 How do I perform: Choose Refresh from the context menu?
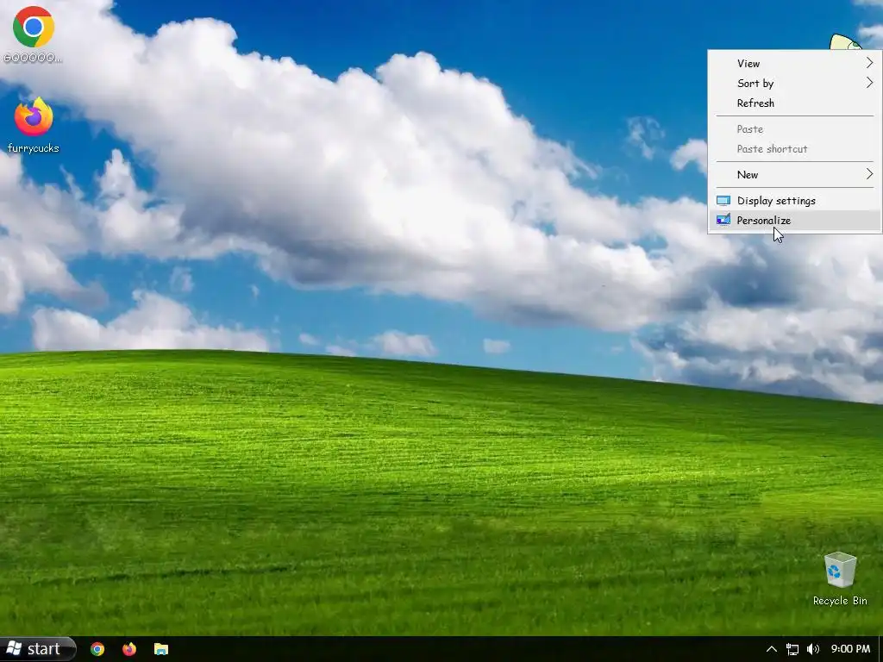pos(794,103)
